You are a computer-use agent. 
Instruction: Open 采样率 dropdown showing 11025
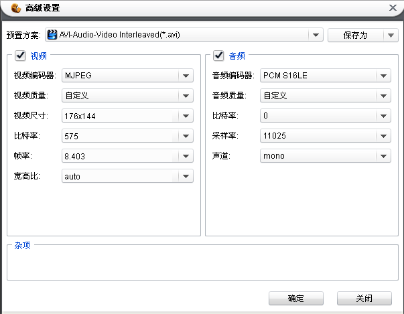coord(326,136)
